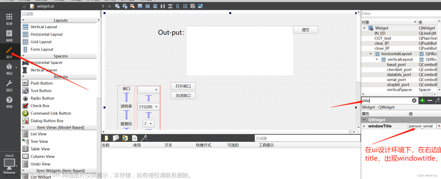
Task: Pick Check Box from widget box
Action: point(40,106)
